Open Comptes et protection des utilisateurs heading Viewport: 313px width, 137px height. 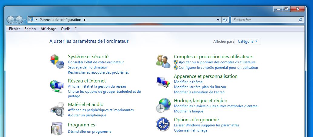214,56
